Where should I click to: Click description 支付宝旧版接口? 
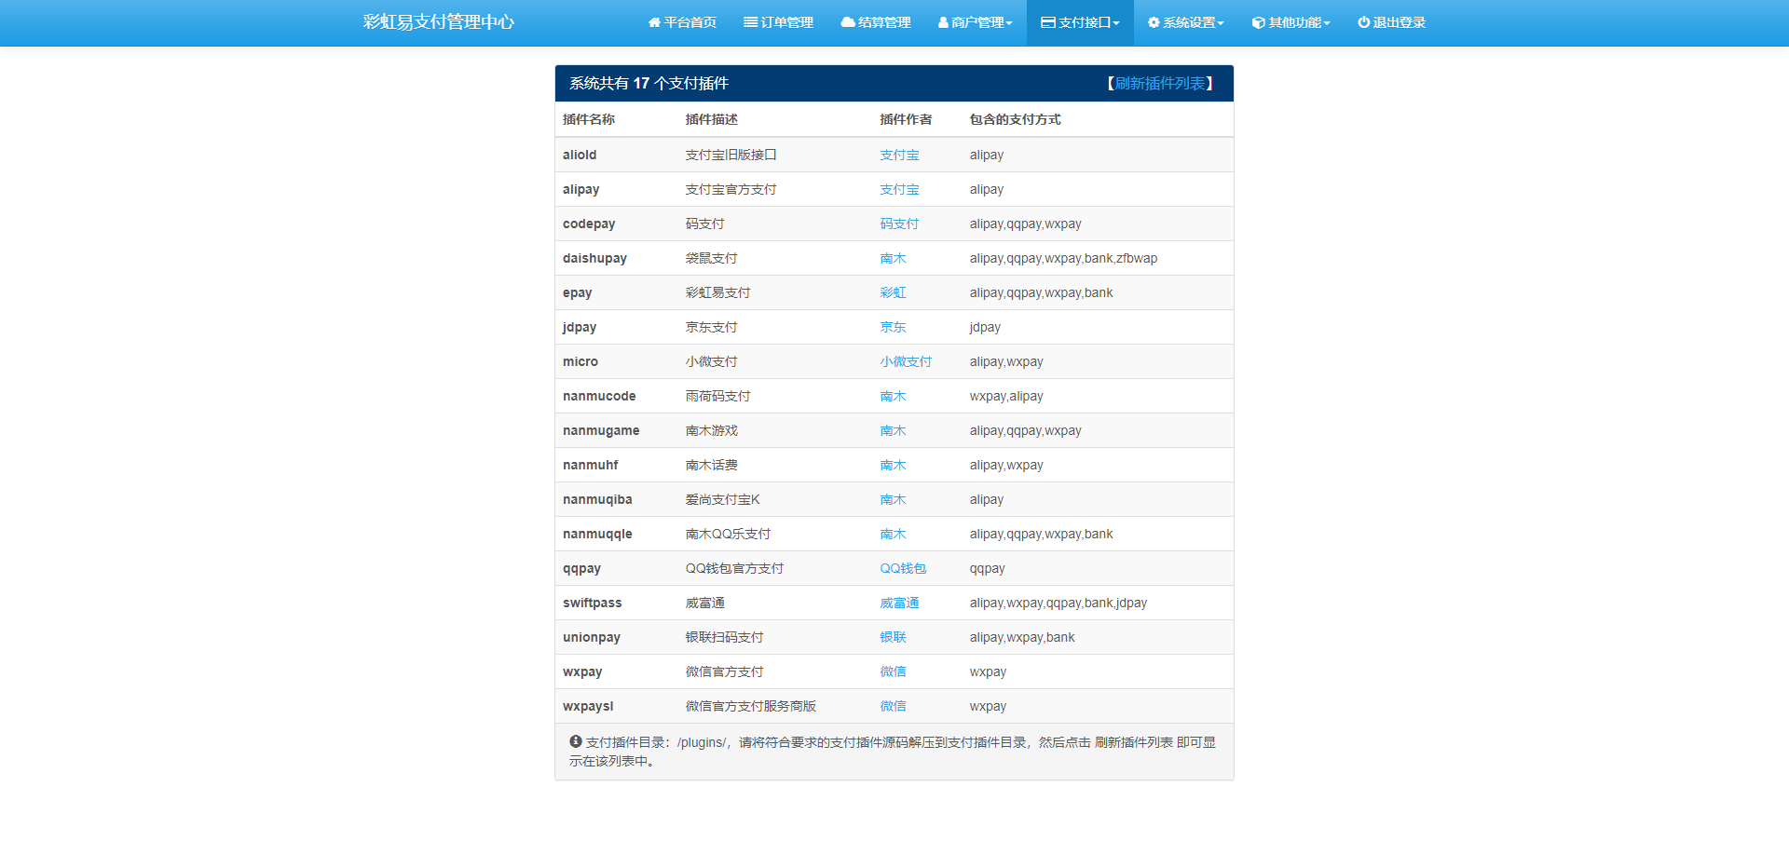click(x=731, y=156)
